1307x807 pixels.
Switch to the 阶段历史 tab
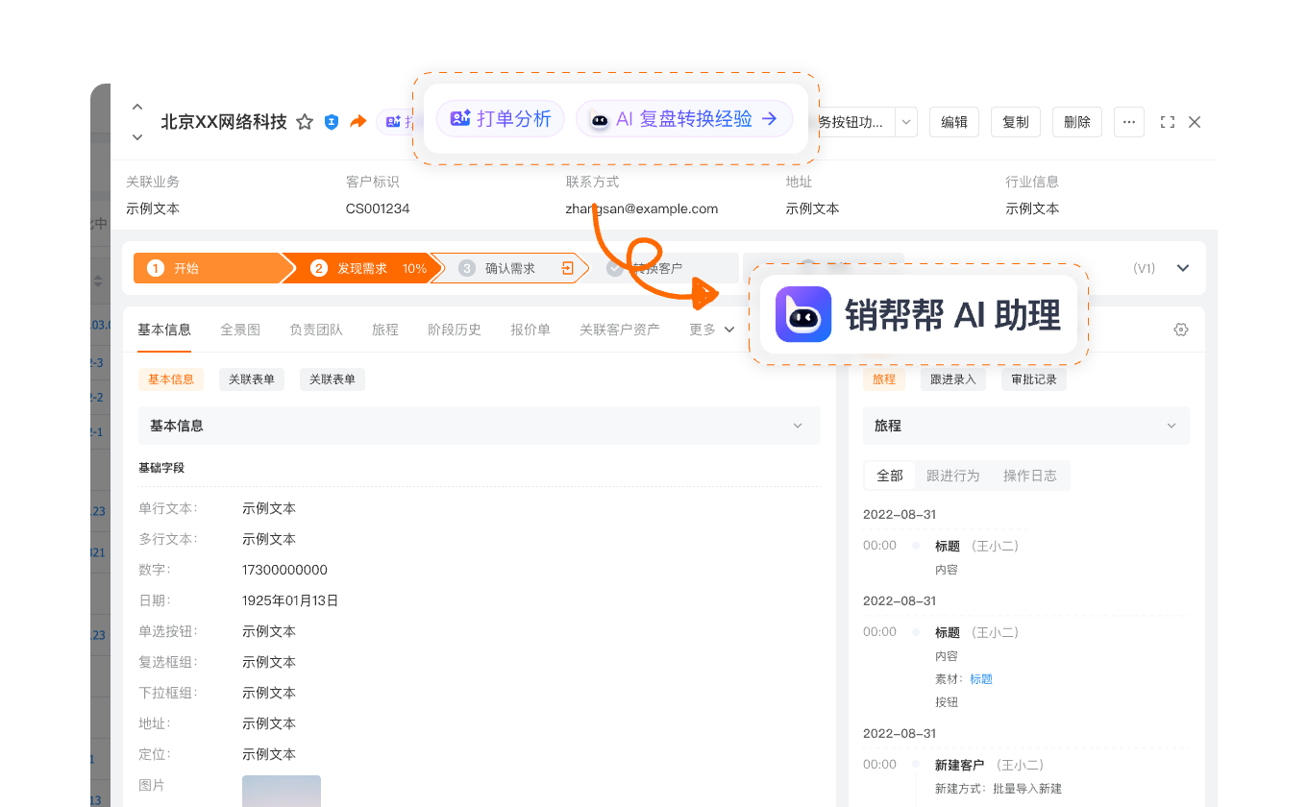coord(455,330)
